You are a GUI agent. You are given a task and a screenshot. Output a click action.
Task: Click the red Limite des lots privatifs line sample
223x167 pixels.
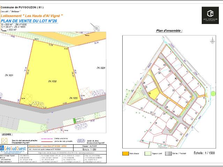click(47, 142)
